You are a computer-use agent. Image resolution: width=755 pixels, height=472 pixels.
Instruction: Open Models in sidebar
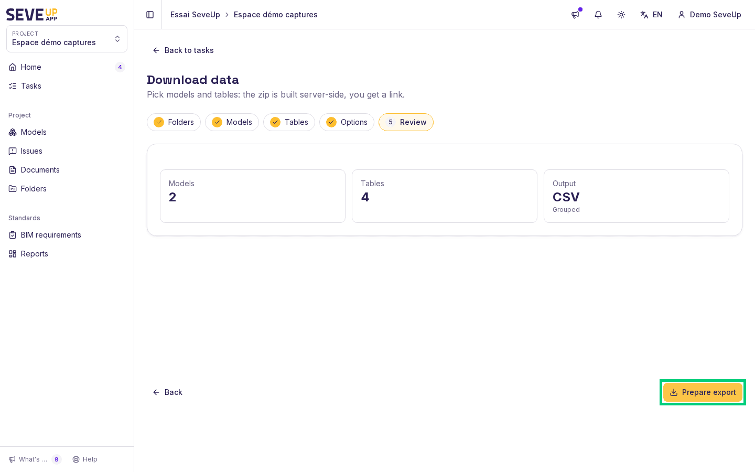[67, 132]
